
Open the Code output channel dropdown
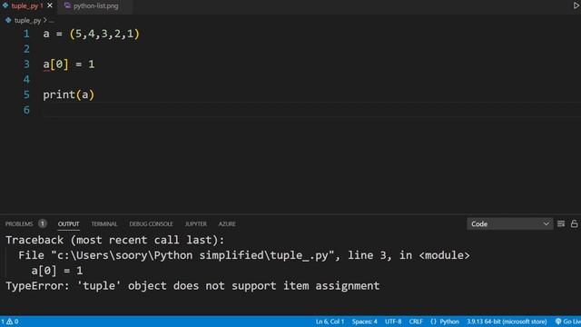click(x=509, y=224)
